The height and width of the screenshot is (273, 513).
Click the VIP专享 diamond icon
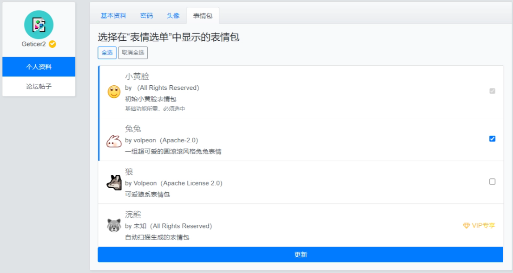tap(467, 226)
